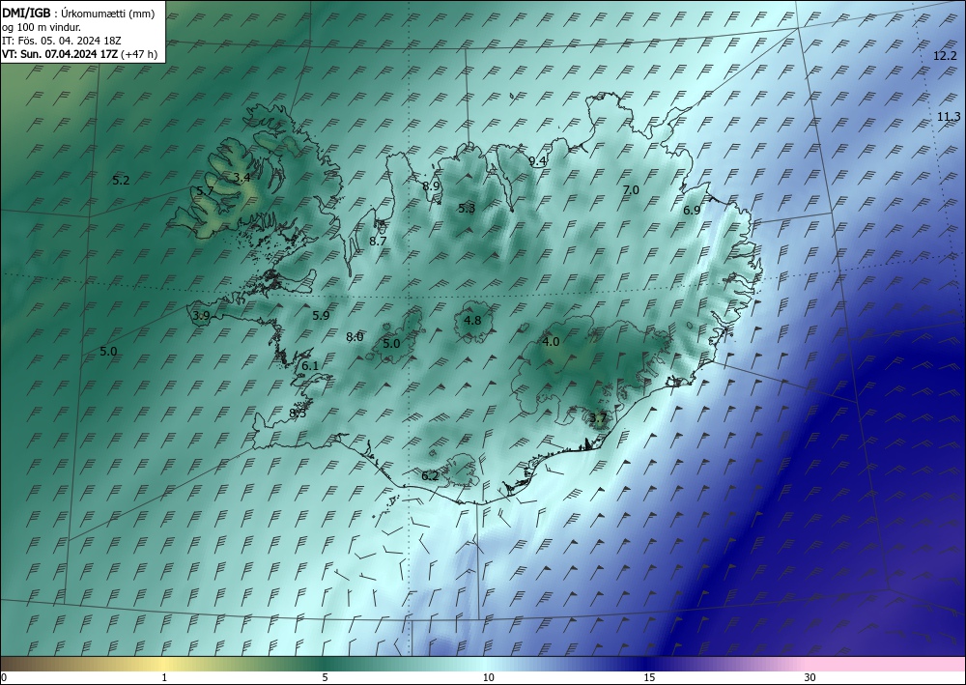Click the 3.9 value on the western peninsula tip
The image size is (966, 685).
202,315
